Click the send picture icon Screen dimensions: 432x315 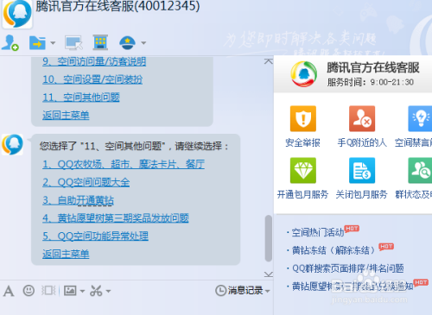[x=70, y=291]
